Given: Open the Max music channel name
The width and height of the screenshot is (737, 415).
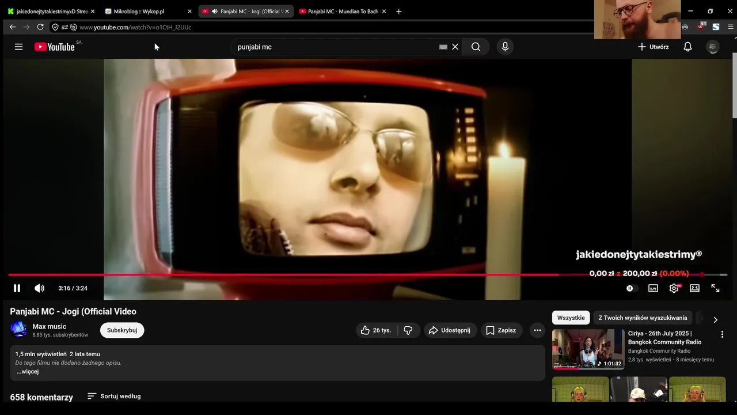Looking at the screenshot, I should pyautogui.click(x=50, y=326).
